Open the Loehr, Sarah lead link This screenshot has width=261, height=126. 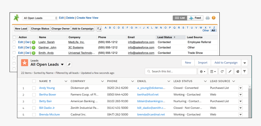click(47, 42)
